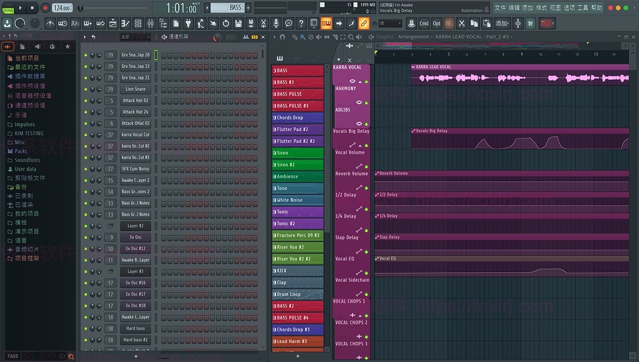Click the microphone recording icon in toolbar
This screenshot has width=639, height=362.
pyautogui.click(x=276, y=23)
